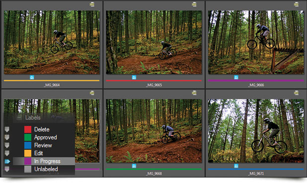This screenshot has width=307, height=183.
Task: Select the _MG_9666 jump photo thumbnail
Action: [256, 43]
